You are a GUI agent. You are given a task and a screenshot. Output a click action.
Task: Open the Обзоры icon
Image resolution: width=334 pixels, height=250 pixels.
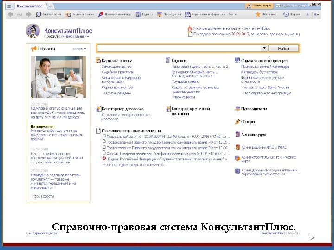pos(238,122)
